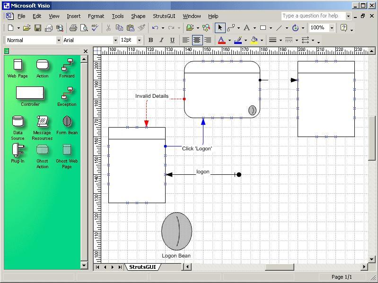Paste using the clipboard icon
The height and width of the screenshot is (283, 378).
tap(131, 28)
